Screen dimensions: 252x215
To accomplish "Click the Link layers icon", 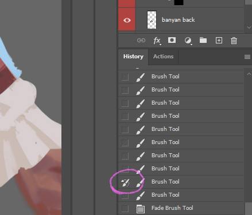I will click(141, 41).
